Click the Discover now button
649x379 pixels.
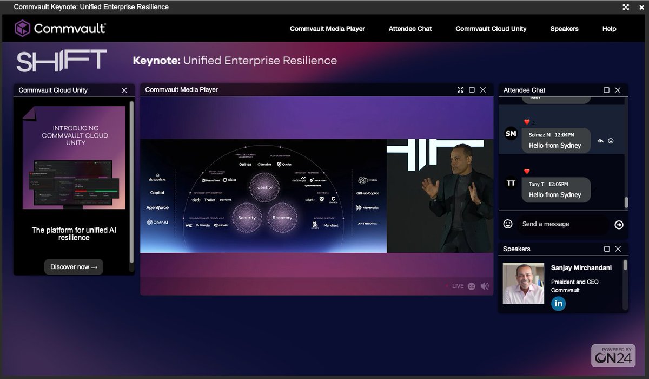pos(74,267)
